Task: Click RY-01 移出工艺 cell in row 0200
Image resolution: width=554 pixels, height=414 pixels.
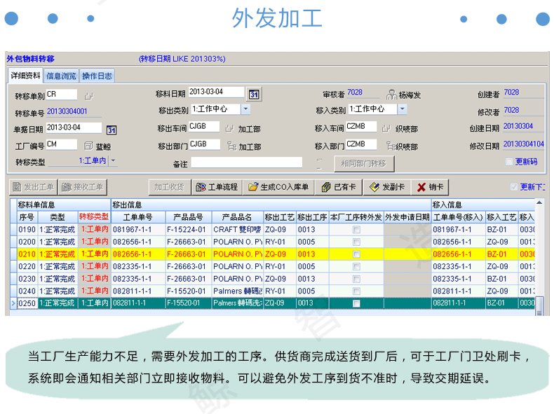Action: pos(280,242)
